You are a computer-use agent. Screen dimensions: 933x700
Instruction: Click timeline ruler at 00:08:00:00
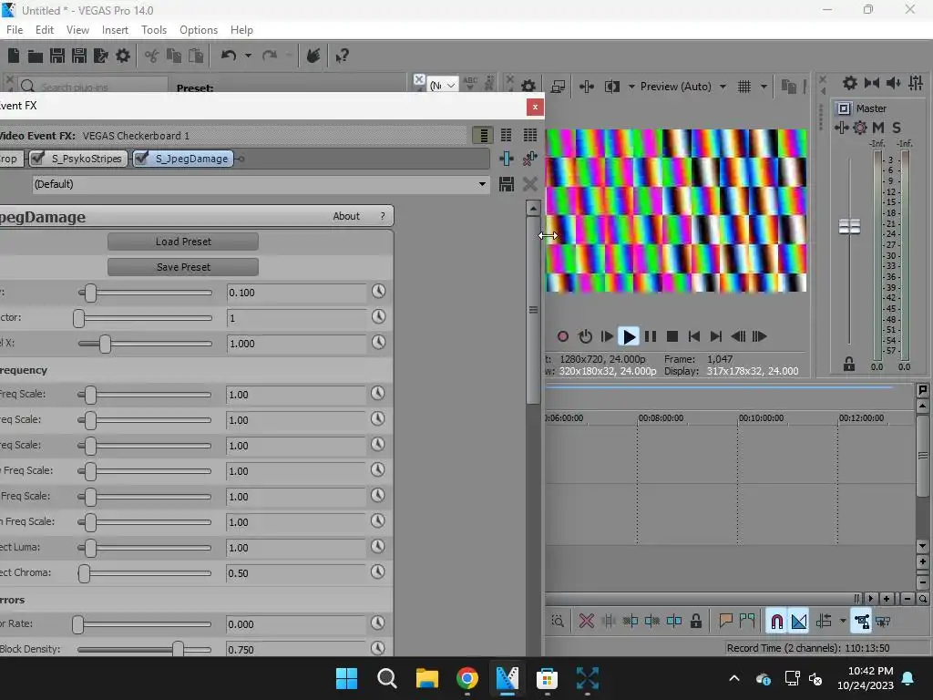(661, 417)
